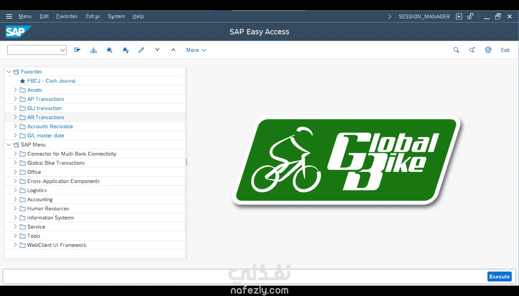Click the Move Favorites Down arrow icon
Screen dimensions: 519x296
pyautogui.click(x=157, y=50)
